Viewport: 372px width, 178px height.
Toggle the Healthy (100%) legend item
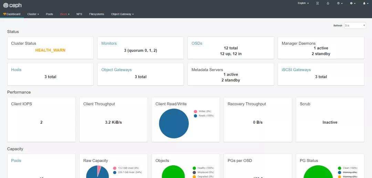(203, 168)
